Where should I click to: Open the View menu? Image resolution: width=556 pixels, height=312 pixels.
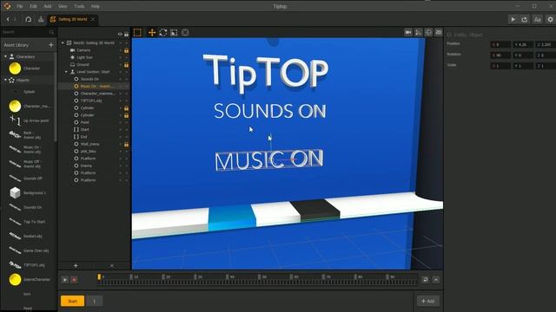point(63,6)
